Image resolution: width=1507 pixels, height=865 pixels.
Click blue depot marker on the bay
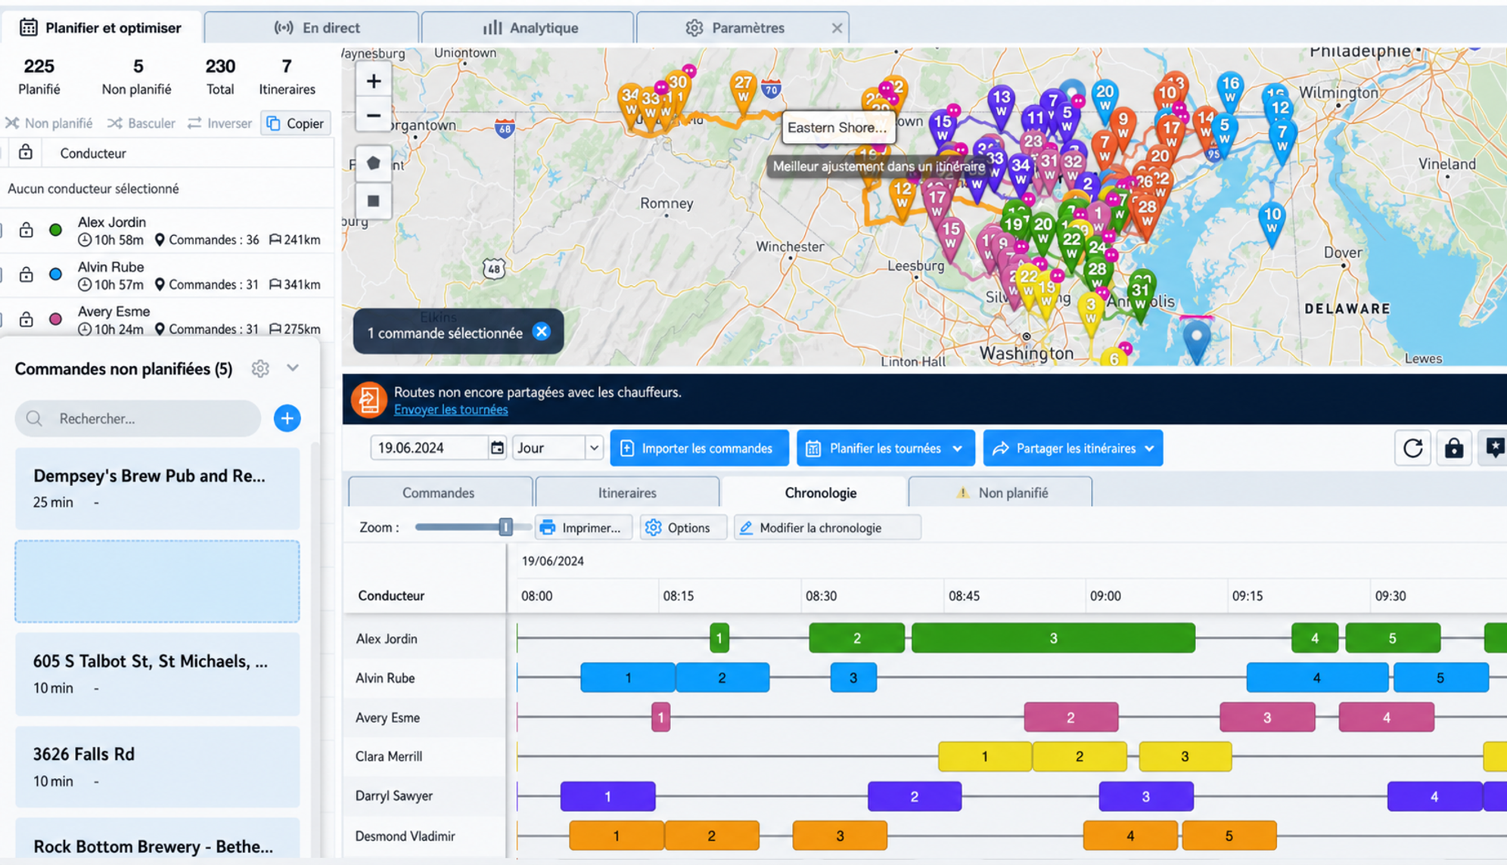(1195, 339)
